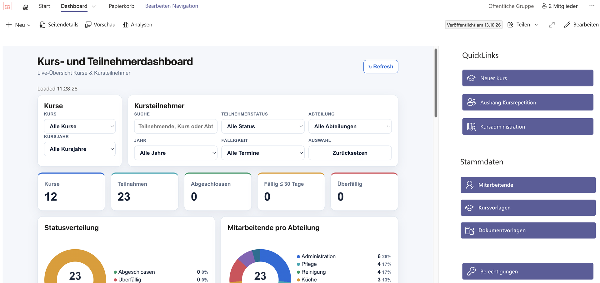Go to the Start tab
Viewport: 600px width, 283px height.
click(44, 6)
